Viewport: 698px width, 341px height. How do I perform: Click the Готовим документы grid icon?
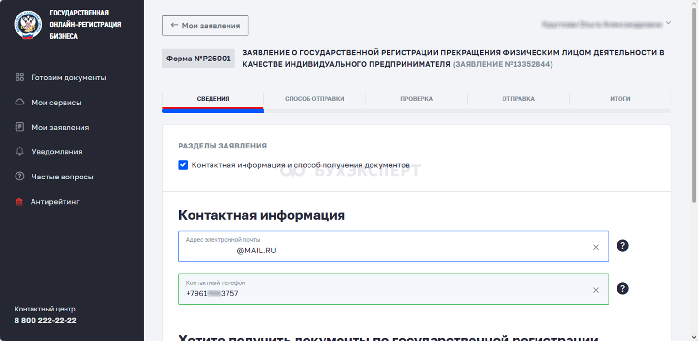[20, 77]
